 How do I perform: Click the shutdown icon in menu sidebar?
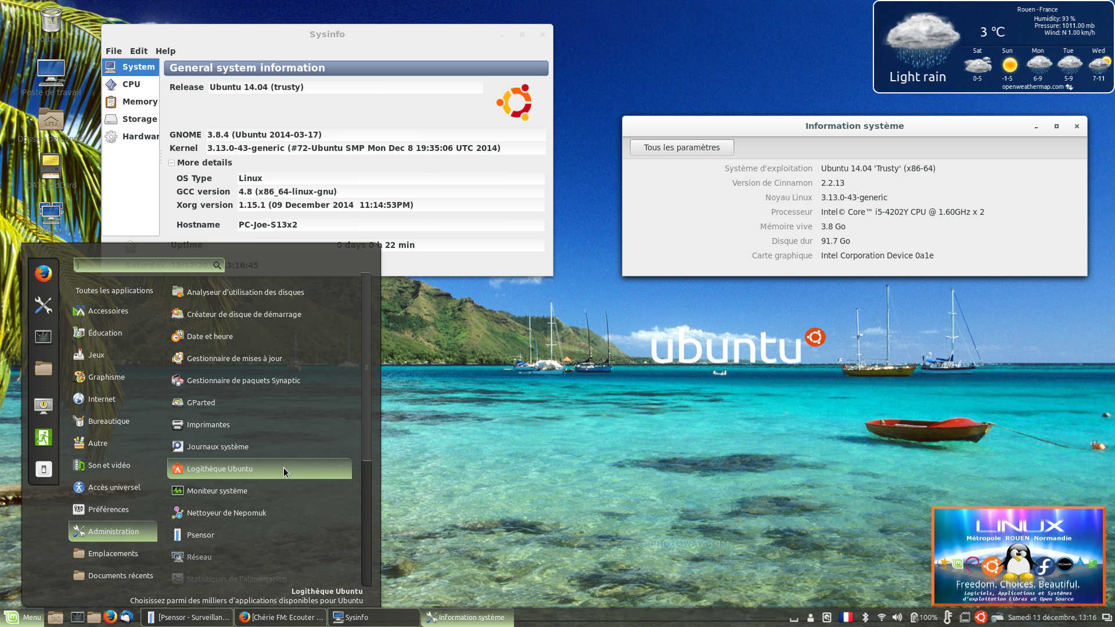(43, 469)
